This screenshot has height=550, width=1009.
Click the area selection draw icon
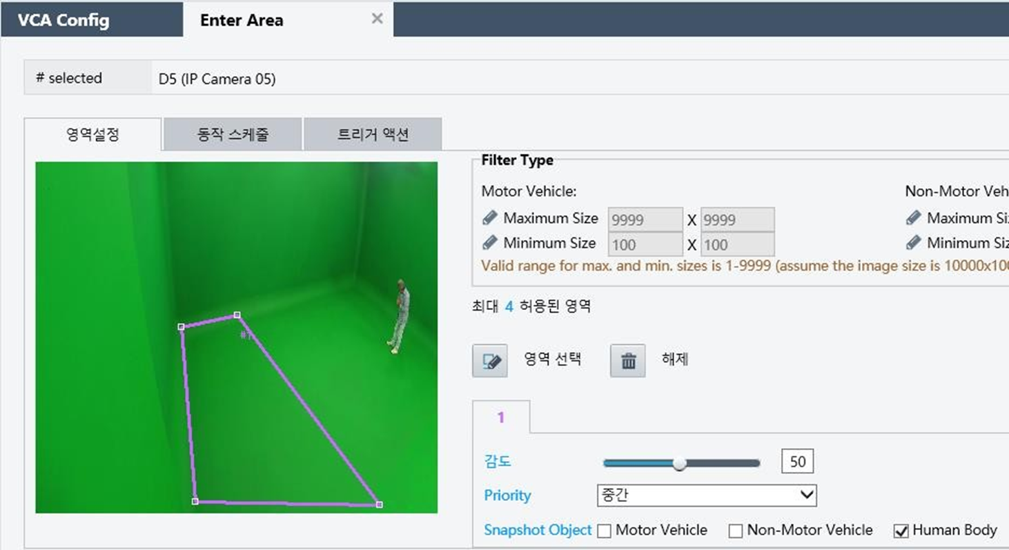[490, 361]
